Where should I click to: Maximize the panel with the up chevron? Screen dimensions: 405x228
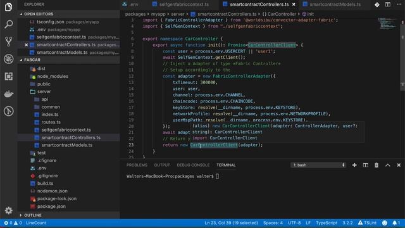click(388, 165)
